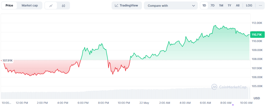The image size is (266, 107).
Task: Show the All time range
Action: click(x=238, y=5)
